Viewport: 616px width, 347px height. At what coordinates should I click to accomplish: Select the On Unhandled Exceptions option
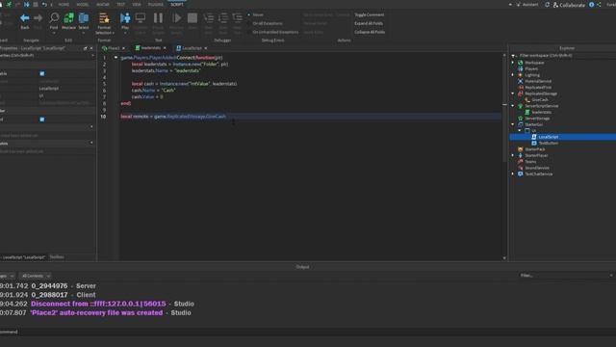coord(275,32)
